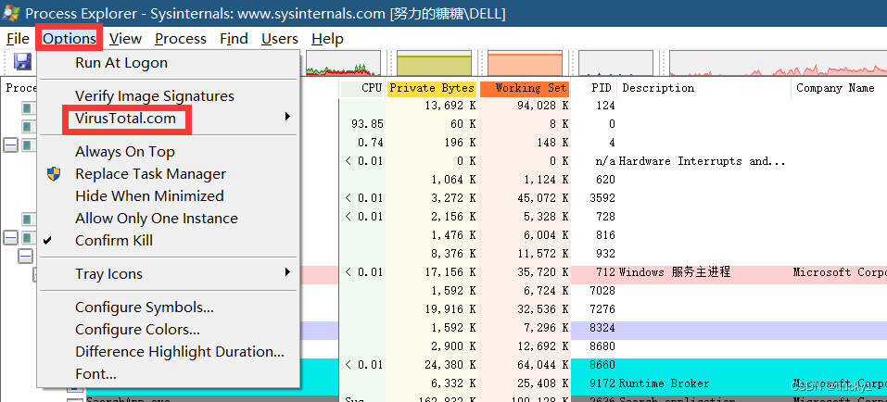Open the Users menu
The width and height of the screenshot is (887, 402).
click(x=280, y=39)
